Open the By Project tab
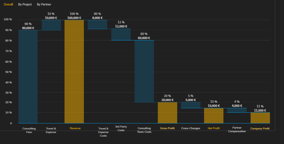The height and width of the screenshot is (144, 284). coord(25,5)
